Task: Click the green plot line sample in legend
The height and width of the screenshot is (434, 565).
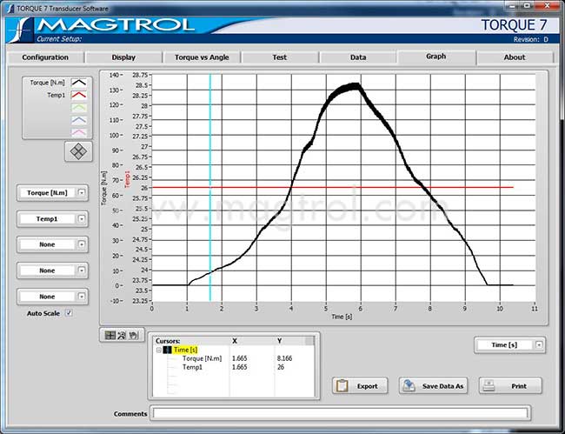Action: coord(78,107)
